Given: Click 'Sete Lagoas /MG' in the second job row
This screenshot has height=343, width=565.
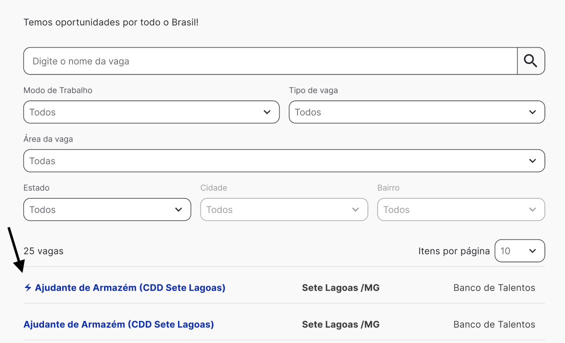Looking at the screenshot, I should click(340, 324).
